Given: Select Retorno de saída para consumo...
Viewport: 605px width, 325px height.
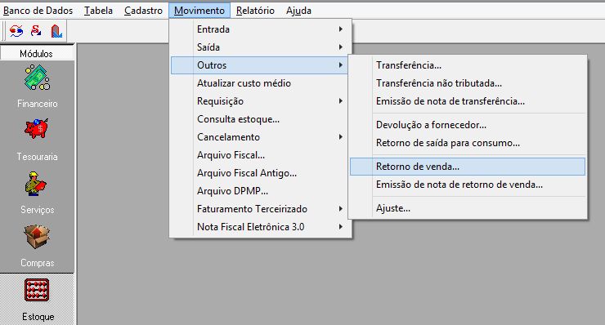Looking at the screenshot, I should click(468, 143).
